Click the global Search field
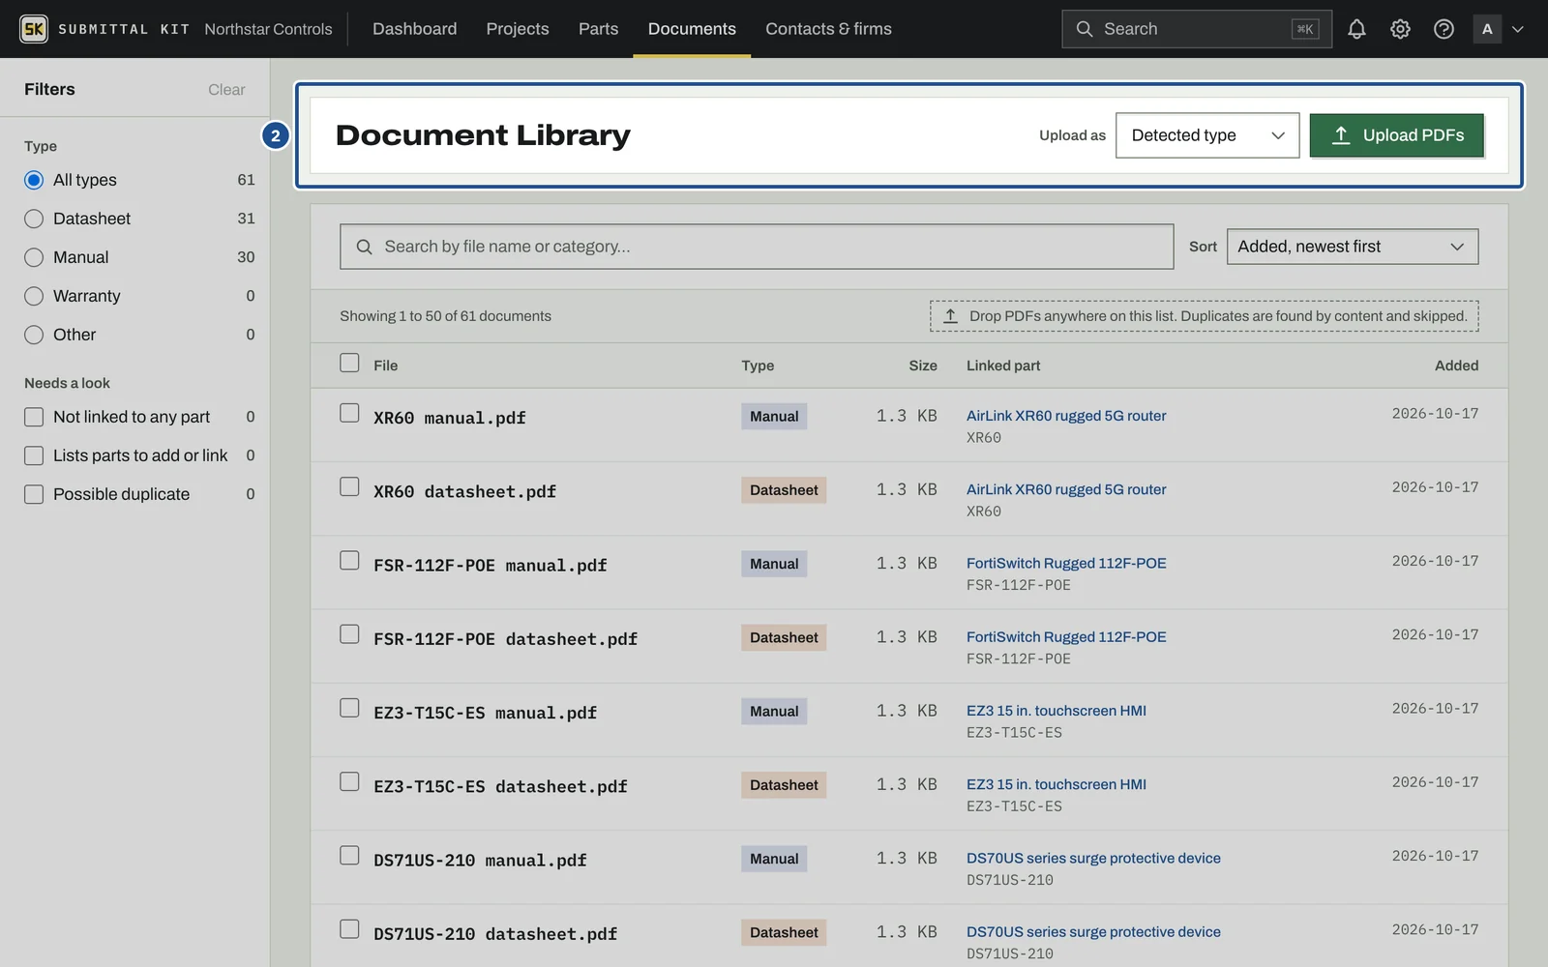 tap(1197, 29)
